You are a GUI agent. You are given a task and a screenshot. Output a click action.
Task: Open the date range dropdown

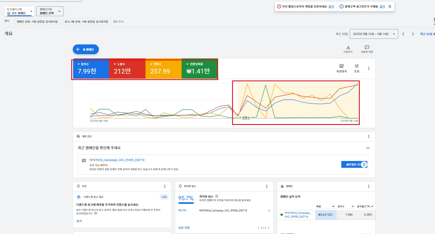(x=373, y=34)
